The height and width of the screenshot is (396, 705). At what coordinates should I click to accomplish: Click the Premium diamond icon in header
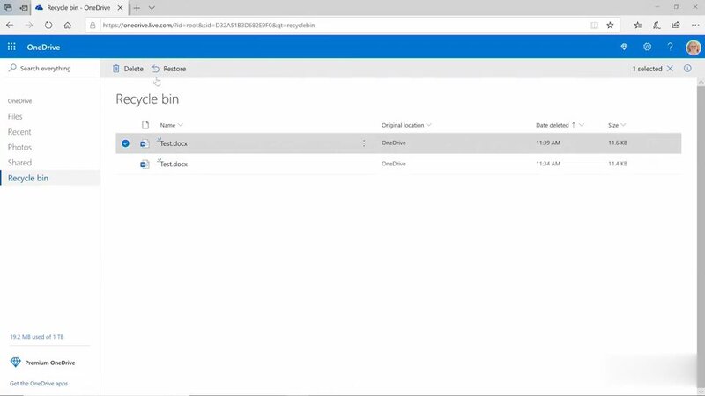pyautogui.click(x=624, y=47)
